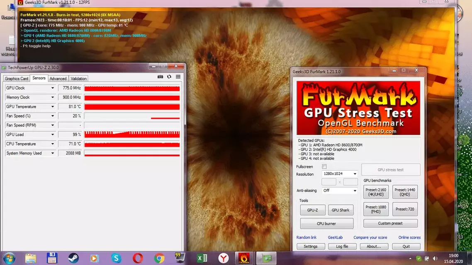Open Skype from the taskbar

[116, 258]
